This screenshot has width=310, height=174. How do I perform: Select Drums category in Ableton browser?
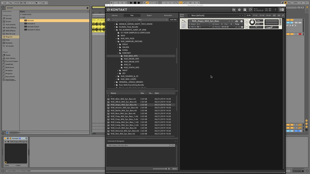coord(8,22)
